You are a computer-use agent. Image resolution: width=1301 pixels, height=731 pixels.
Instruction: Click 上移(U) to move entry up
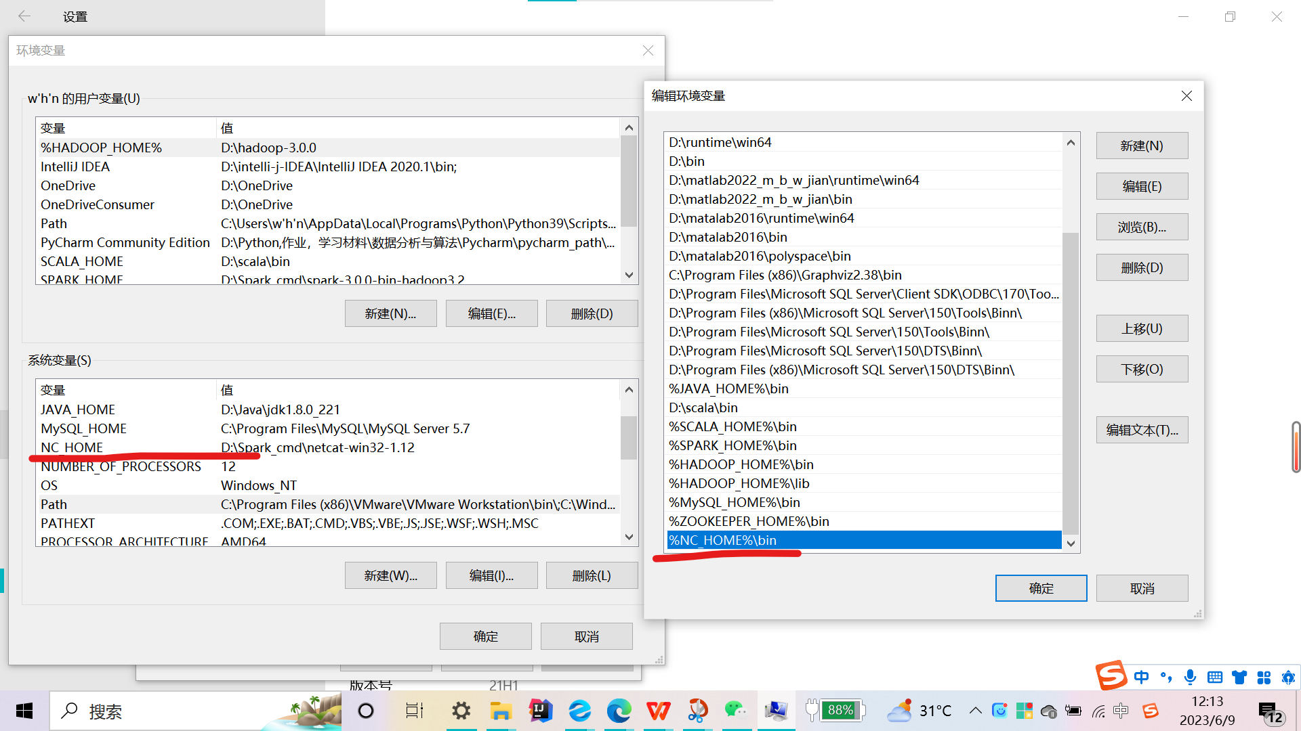(x=1141, y=328)
